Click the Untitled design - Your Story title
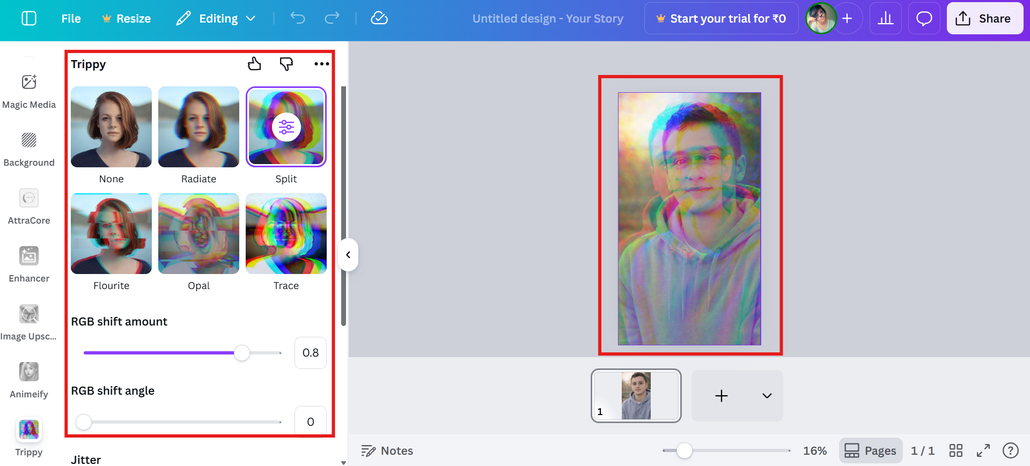The height and width of the screenshot is (466, 1030). [x=548, y=19]
